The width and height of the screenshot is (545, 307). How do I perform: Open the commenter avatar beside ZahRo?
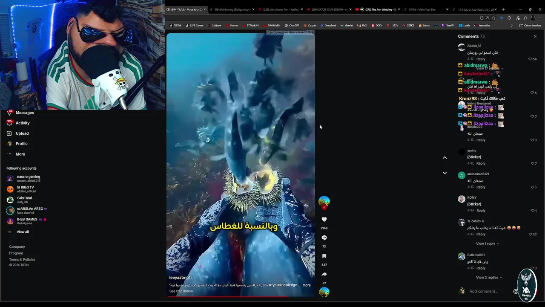(x=462, y=222)
